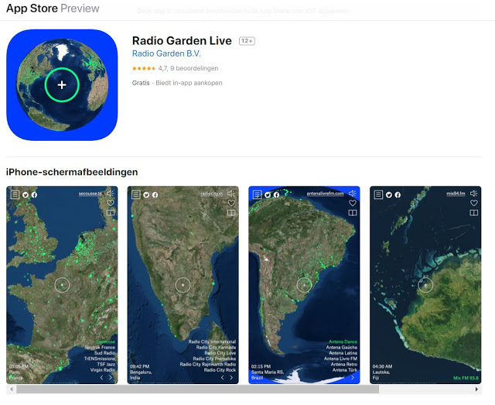Image resolution: width=495 pixels, height=405 pixels.
Task: Click the previous station chevron in France screenshot
Action: click(x=101, y=377)
